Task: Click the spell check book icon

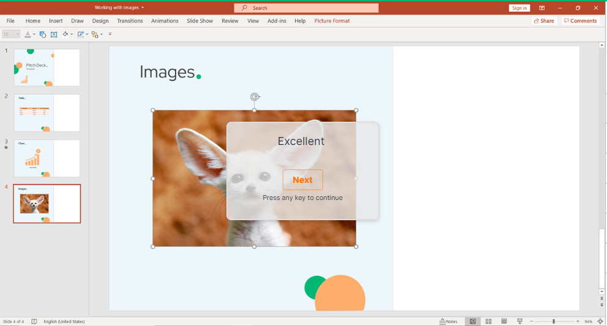Action: pyautogui.click(x=34, y=321)
